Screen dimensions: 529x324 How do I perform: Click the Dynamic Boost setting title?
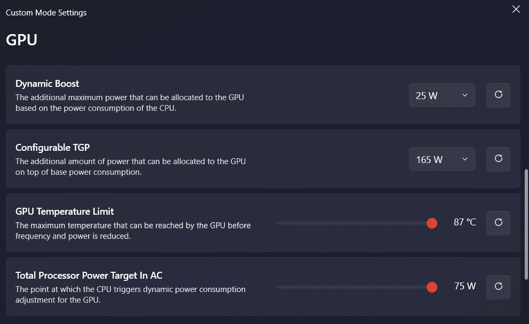tap(47, 84)
